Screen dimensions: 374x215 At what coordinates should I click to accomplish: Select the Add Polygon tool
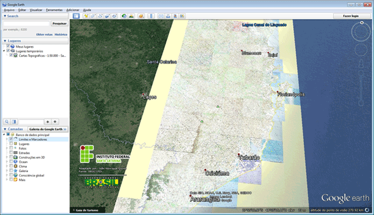[x=93, y=16]
